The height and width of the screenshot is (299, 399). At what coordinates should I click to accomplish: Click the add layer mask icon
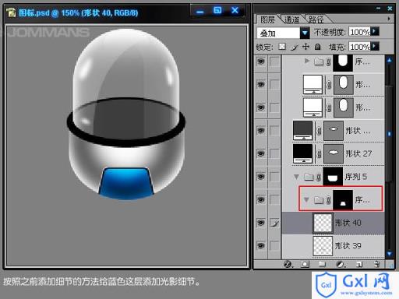coord(305,264)
